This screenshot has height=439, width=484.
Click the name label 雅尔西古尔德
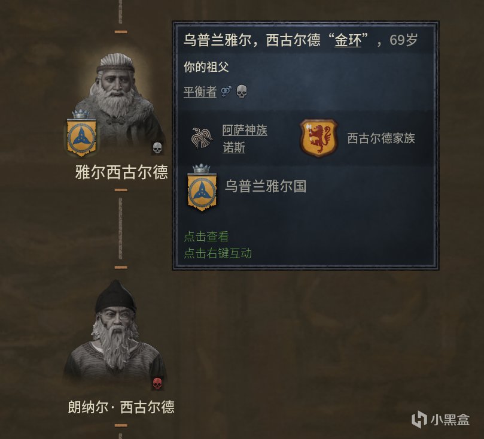pyautogui.click(x=121, y=172)
